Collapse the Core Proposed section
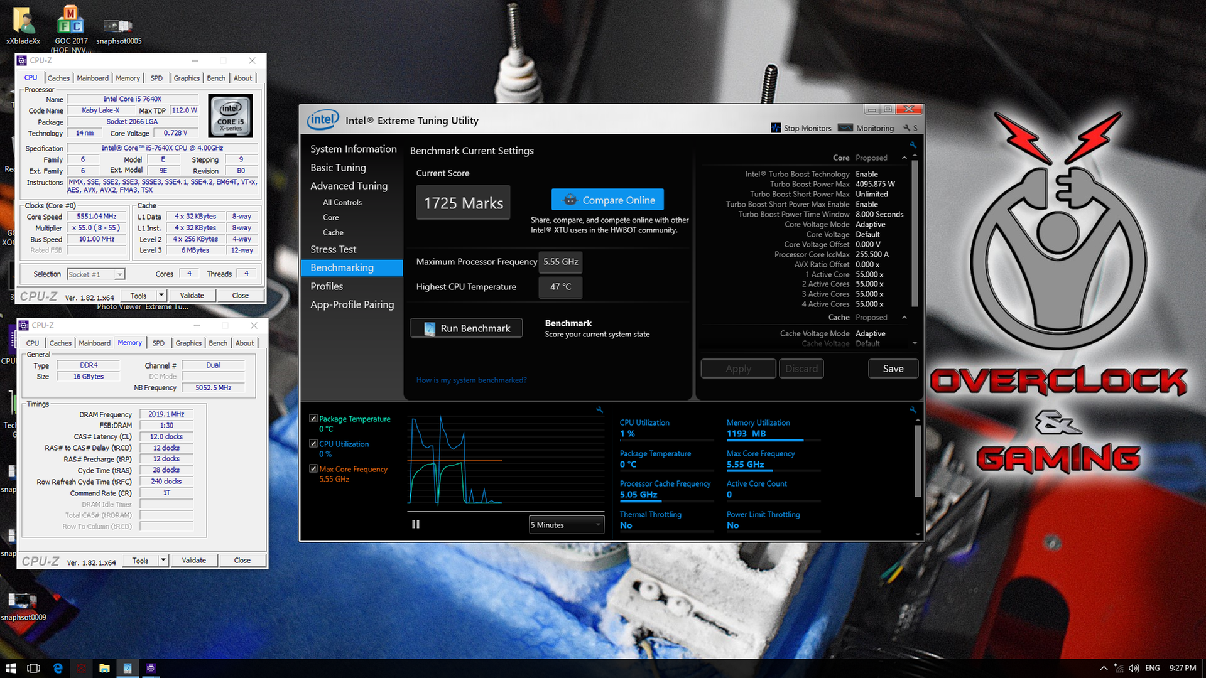Image resolution: width=1206 pixels, height=678 pixels. point(905,158)
